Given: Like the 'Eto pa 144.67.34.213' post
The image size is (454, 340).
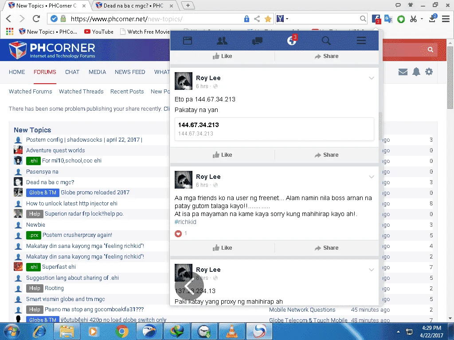Looking at the screenshot, I should click(x=223, y=155).
